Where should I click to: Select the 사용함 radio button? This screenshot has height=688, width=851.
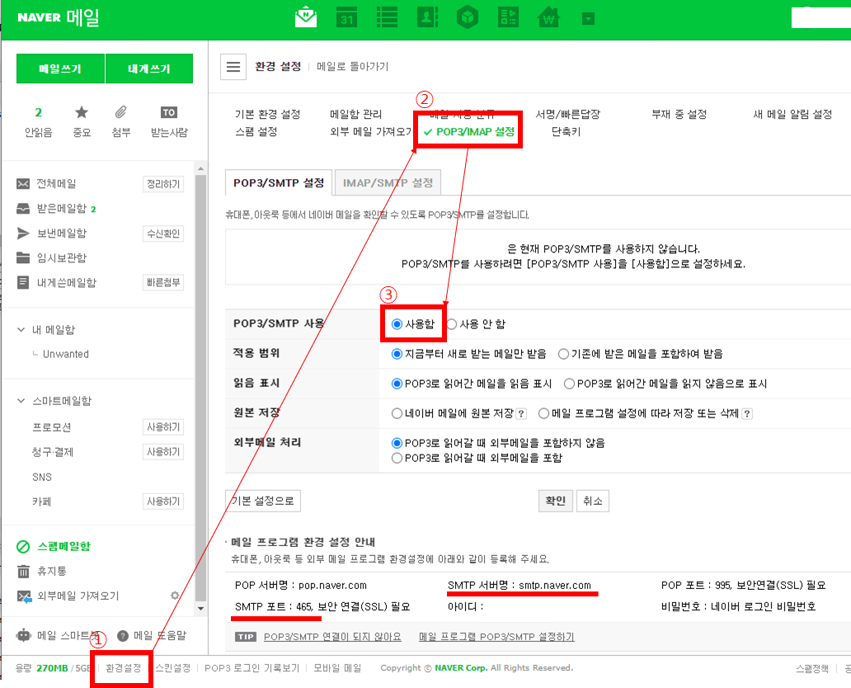point(397,324)
